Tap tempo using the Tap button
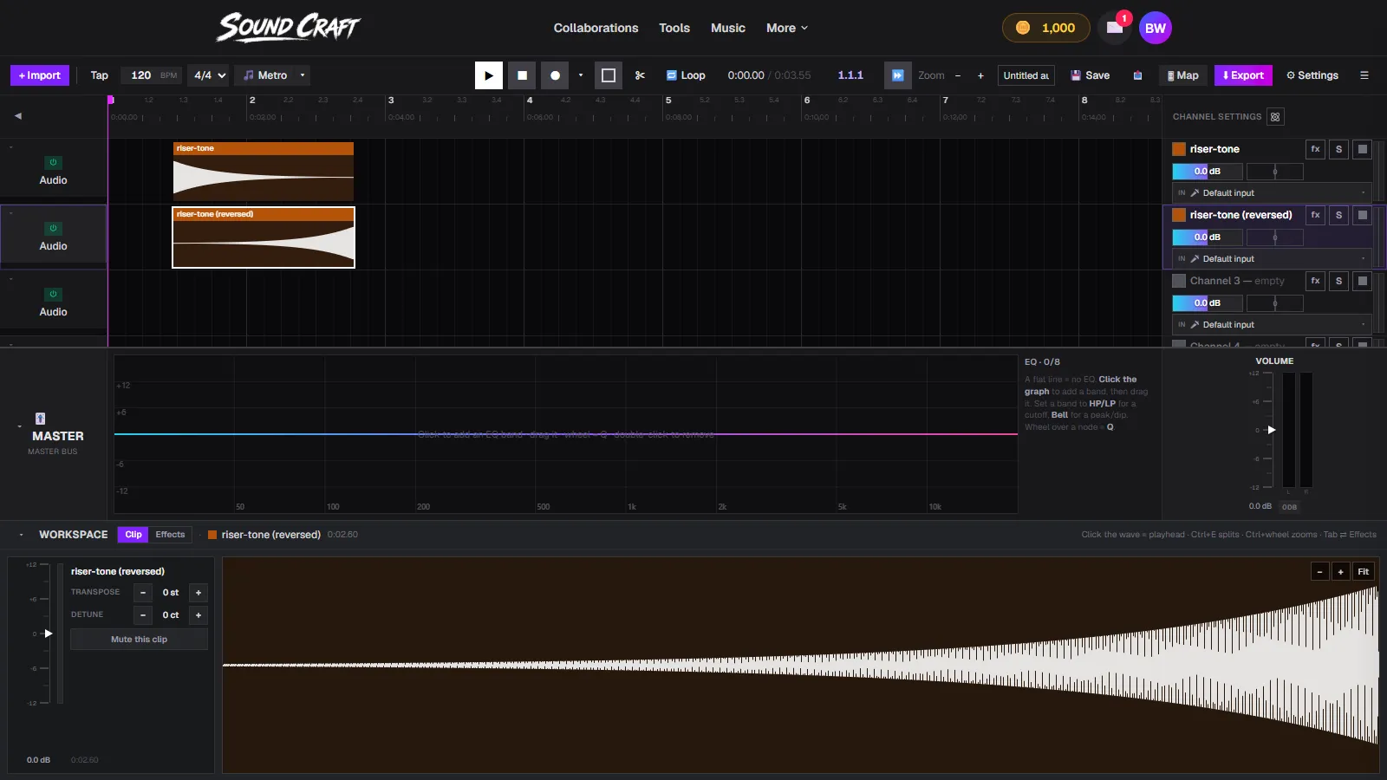Image resolution: width=1387 pixels, height=780 pixels. (100, 75)
